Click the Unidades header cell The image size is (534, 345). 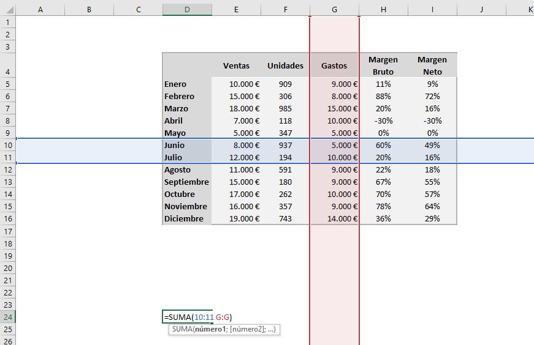[x=285, y=65]
